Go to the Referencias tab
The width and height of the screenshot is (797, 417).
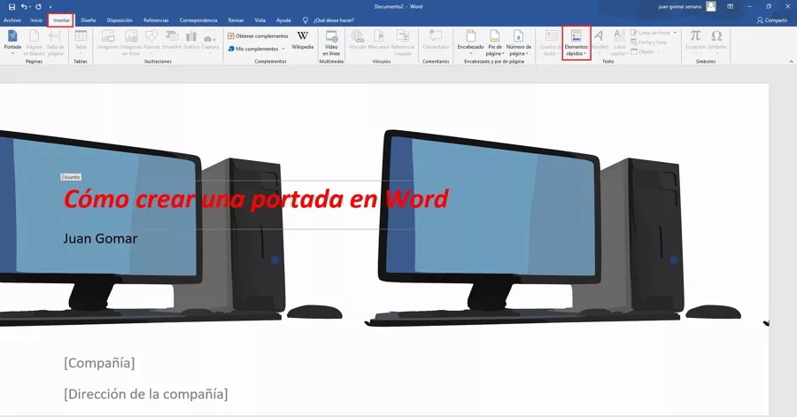tap(156, 20)
